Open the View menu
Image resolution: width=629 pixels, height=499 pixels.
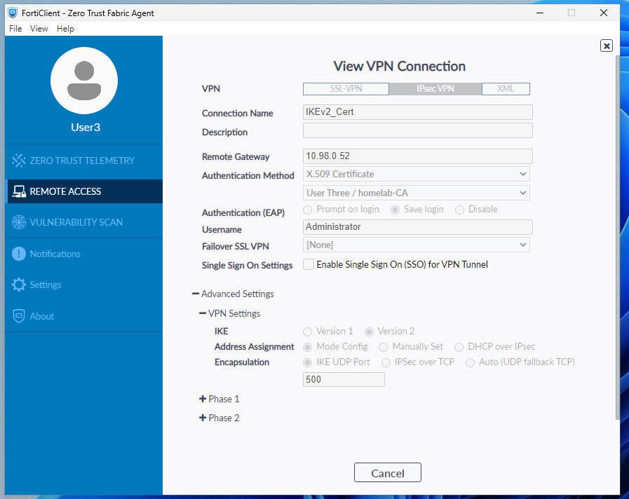(39, 29)
